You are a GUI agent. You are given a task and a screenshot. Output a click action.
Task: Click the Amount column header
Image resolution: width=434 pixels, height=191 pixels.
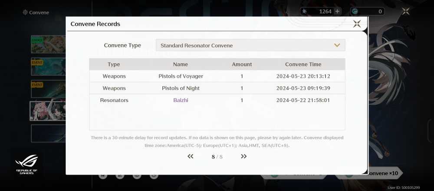242,65
